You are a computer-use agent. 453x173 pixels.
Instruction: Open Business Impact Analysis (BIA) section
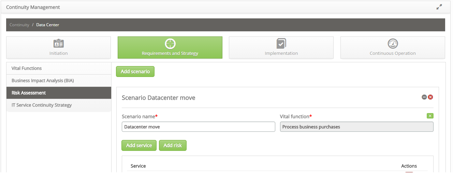point(43,81)
